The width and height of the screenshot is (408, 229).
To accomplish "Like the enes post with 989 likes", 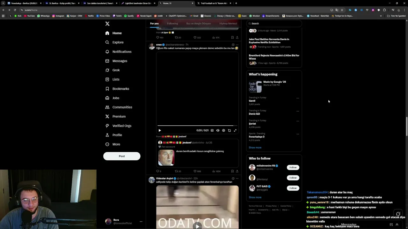I will (x=197, y=171).
